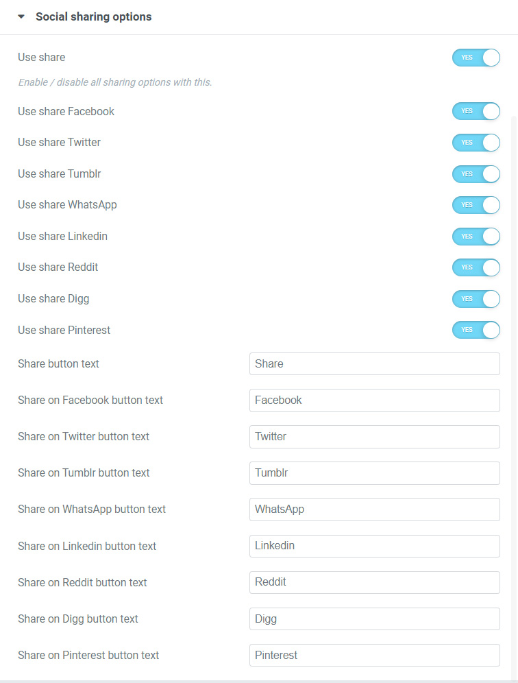Click the Social sharing options heading

pyautogui.click(x=94, y=17)
